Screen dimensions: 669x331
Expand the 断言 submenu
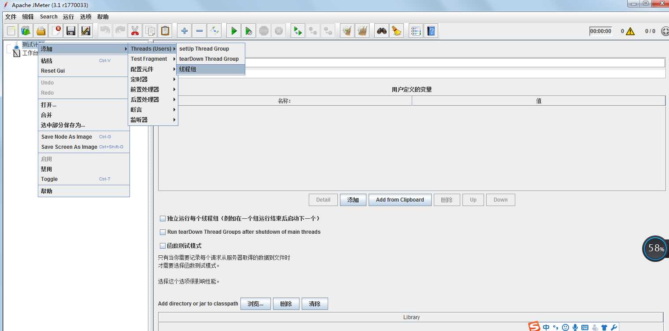pos(153,110)
